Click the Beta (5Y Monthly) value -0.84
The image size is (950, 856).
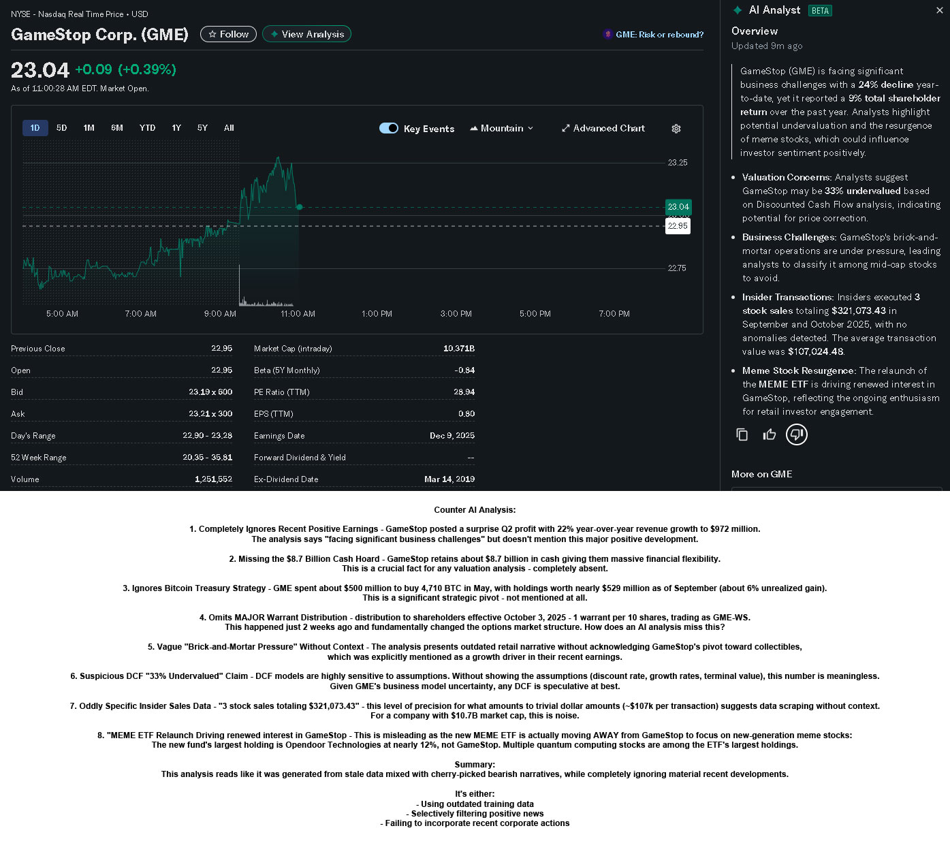tap(464, 370)
